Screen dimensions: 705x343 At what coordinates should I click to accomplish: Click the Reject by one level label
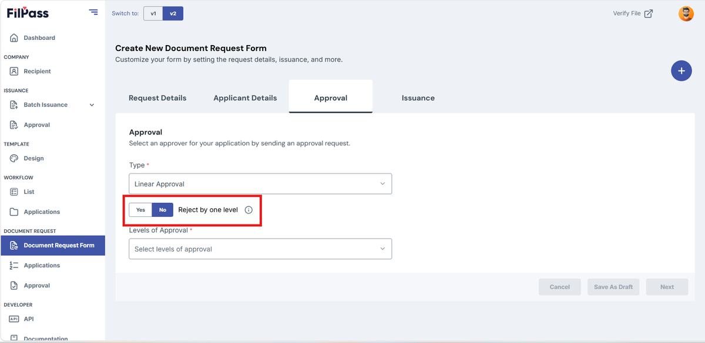pos(208,210)
